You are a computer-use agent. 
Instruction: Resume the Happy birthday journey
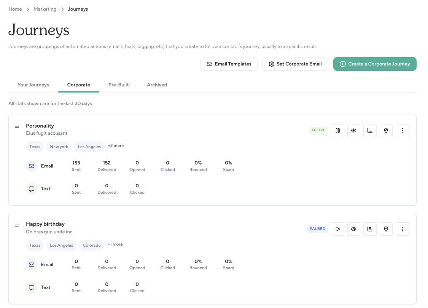[337, 229]
